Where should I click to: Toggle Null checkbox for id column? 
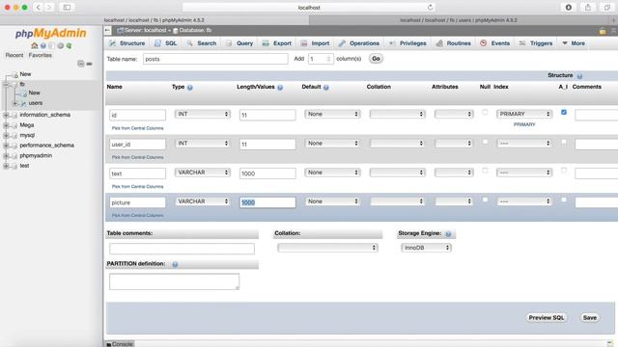485,113
